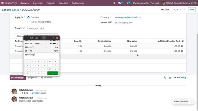The width and height of the screenshot is (198, 111).
Task: Expand calculator Basic Mode dropdown
Action: coord(35,38)
